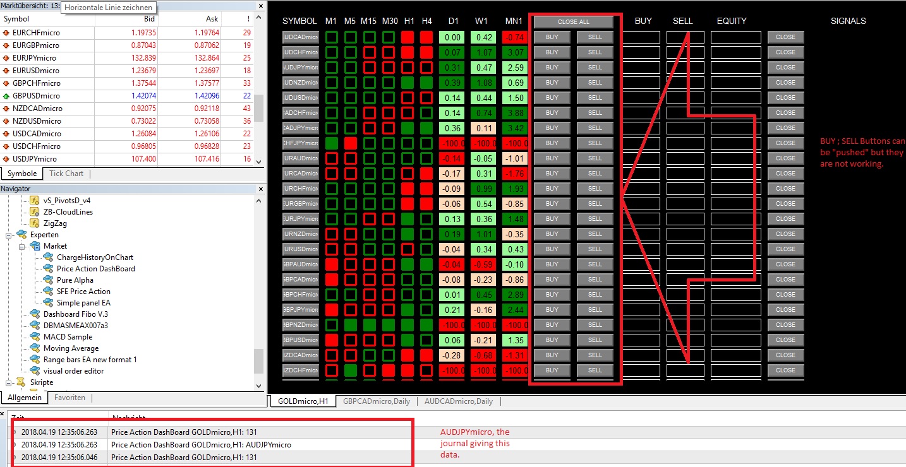The width and height of the screenshot is (906, 467).
Task: Click the first BUY column box under the BUY header
Action: click(x=641, y=37)
